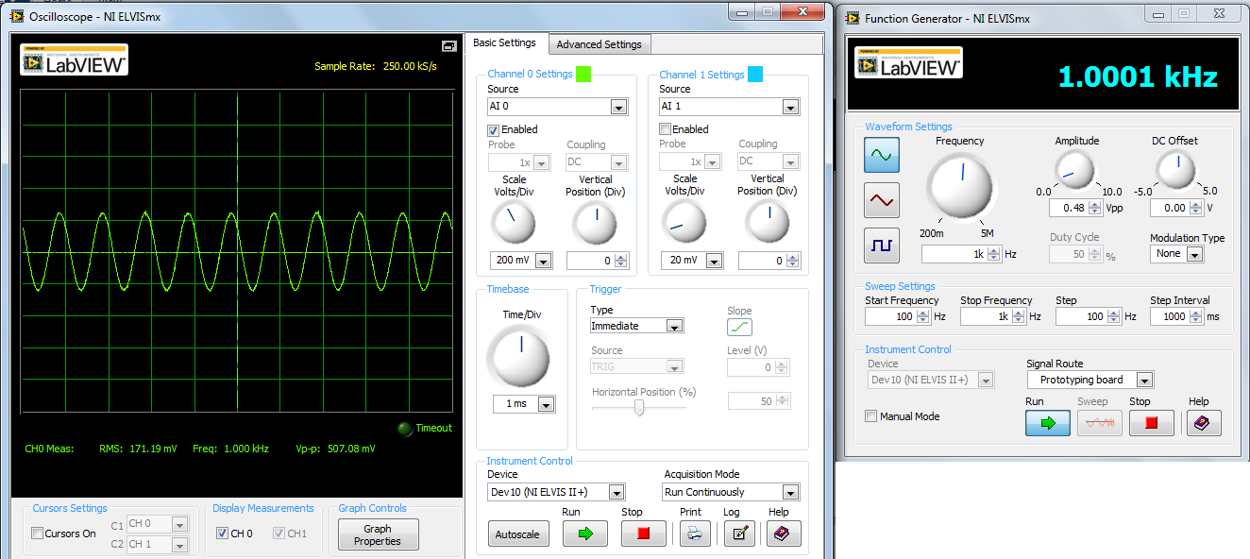Image resolution: width=1250 pixels, height=559 pixels.
Task: Switch to the Advanced Settings tab
Action: [x=599, y=44]
